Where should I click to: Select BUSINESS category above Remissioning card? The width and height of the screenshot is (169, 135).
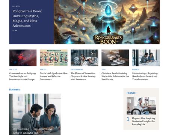tap(136, 69)
